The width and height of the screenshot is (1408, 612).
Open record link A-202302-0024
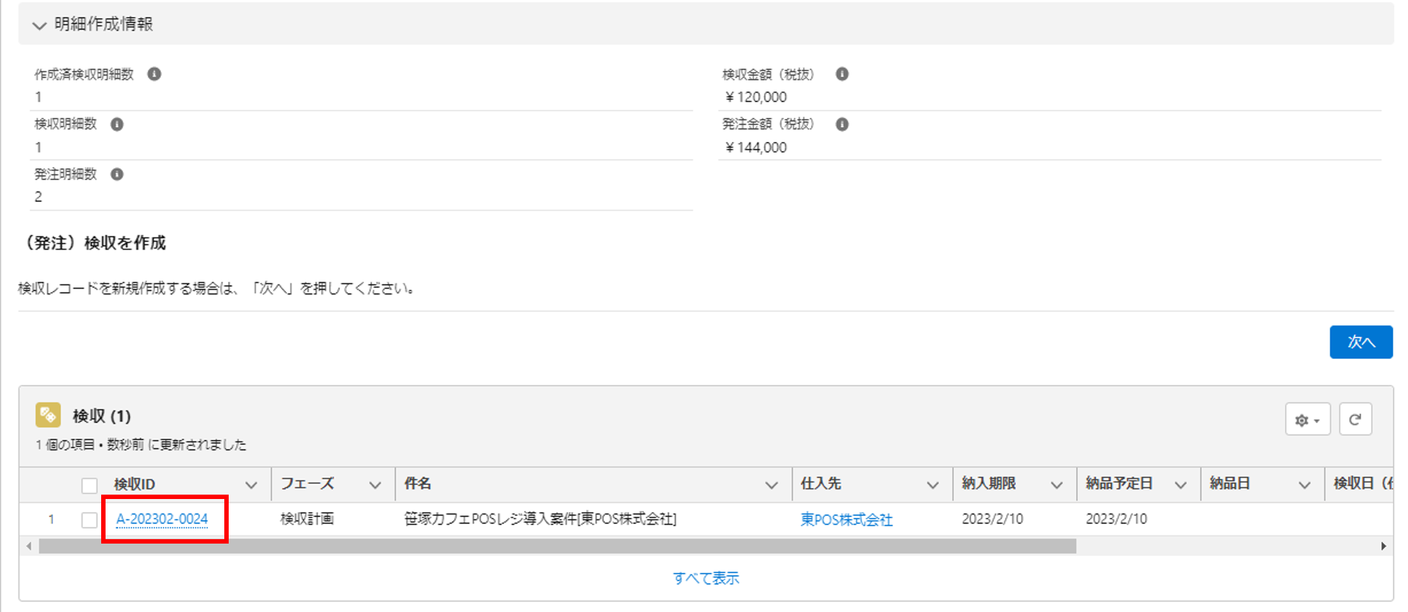(162, 519)
